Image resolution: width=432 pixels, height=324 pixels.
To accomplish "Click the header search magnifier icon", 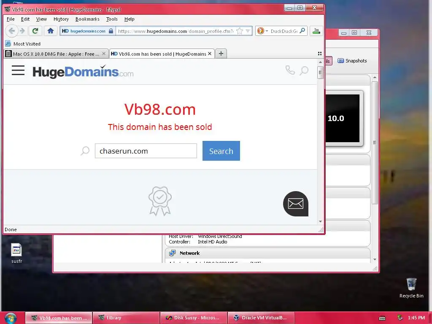I will (x=304, y=70).
